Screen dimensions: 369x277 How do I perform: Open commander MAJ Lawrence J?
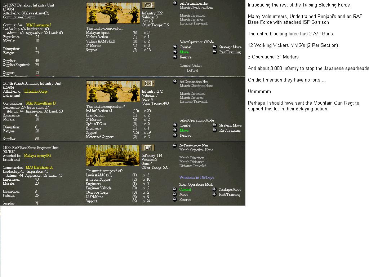tap(38, 25)
